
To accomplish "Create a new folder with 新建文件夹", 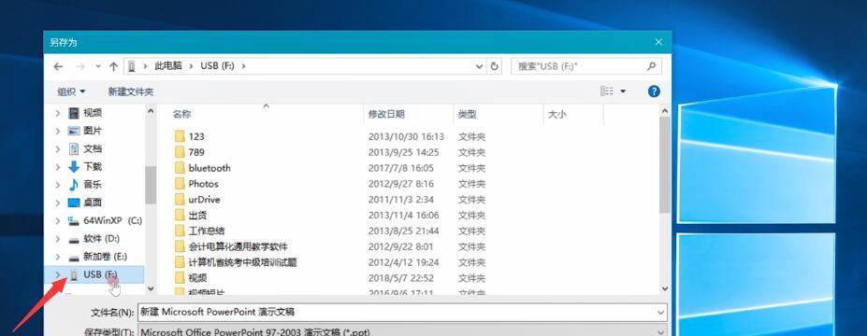I will coord(131,91).
